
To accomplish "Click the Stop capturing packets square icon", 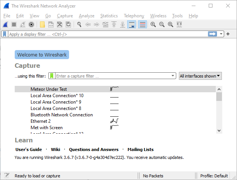I will tap(14, 24).
